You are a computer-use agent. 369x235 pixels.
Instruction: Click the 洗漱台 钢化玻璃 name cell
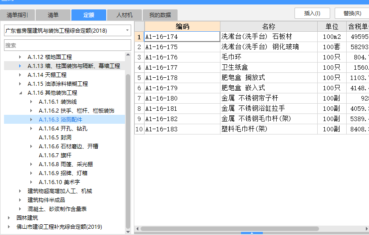click(269, 47)
